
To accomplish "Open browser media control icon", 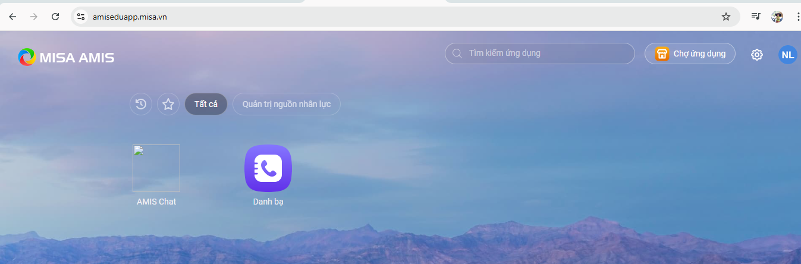I will pyautogui.click(x=756, y=17).
